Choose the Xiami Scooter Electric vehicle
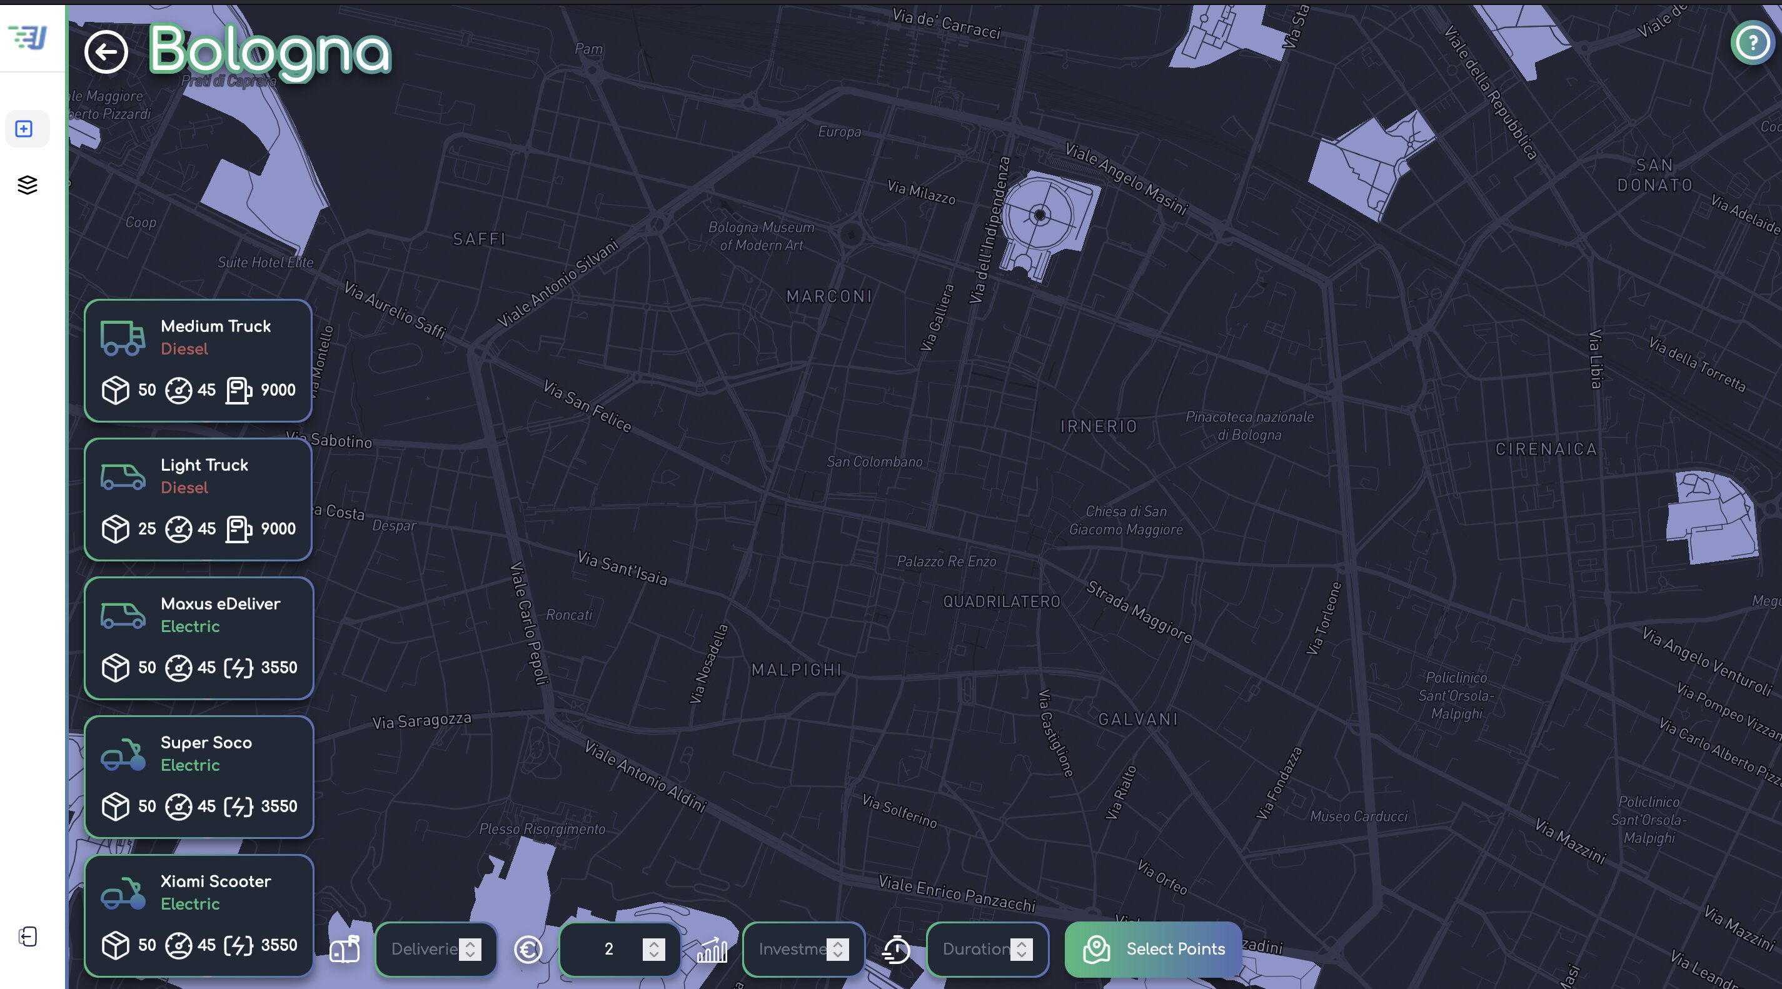The width and height of the screenshot is (1782, 989). point(198,915)
